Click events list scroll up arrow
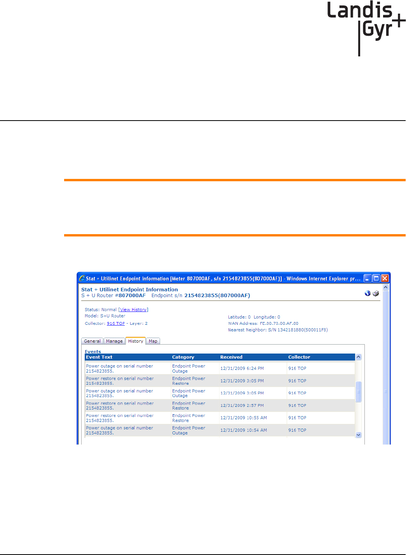 point(359,357)
